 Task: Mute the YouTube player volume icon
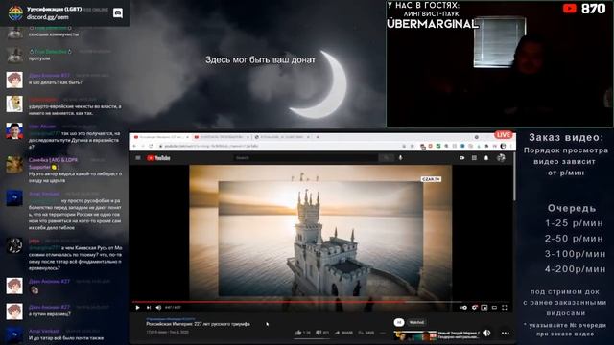click(158, 308)
